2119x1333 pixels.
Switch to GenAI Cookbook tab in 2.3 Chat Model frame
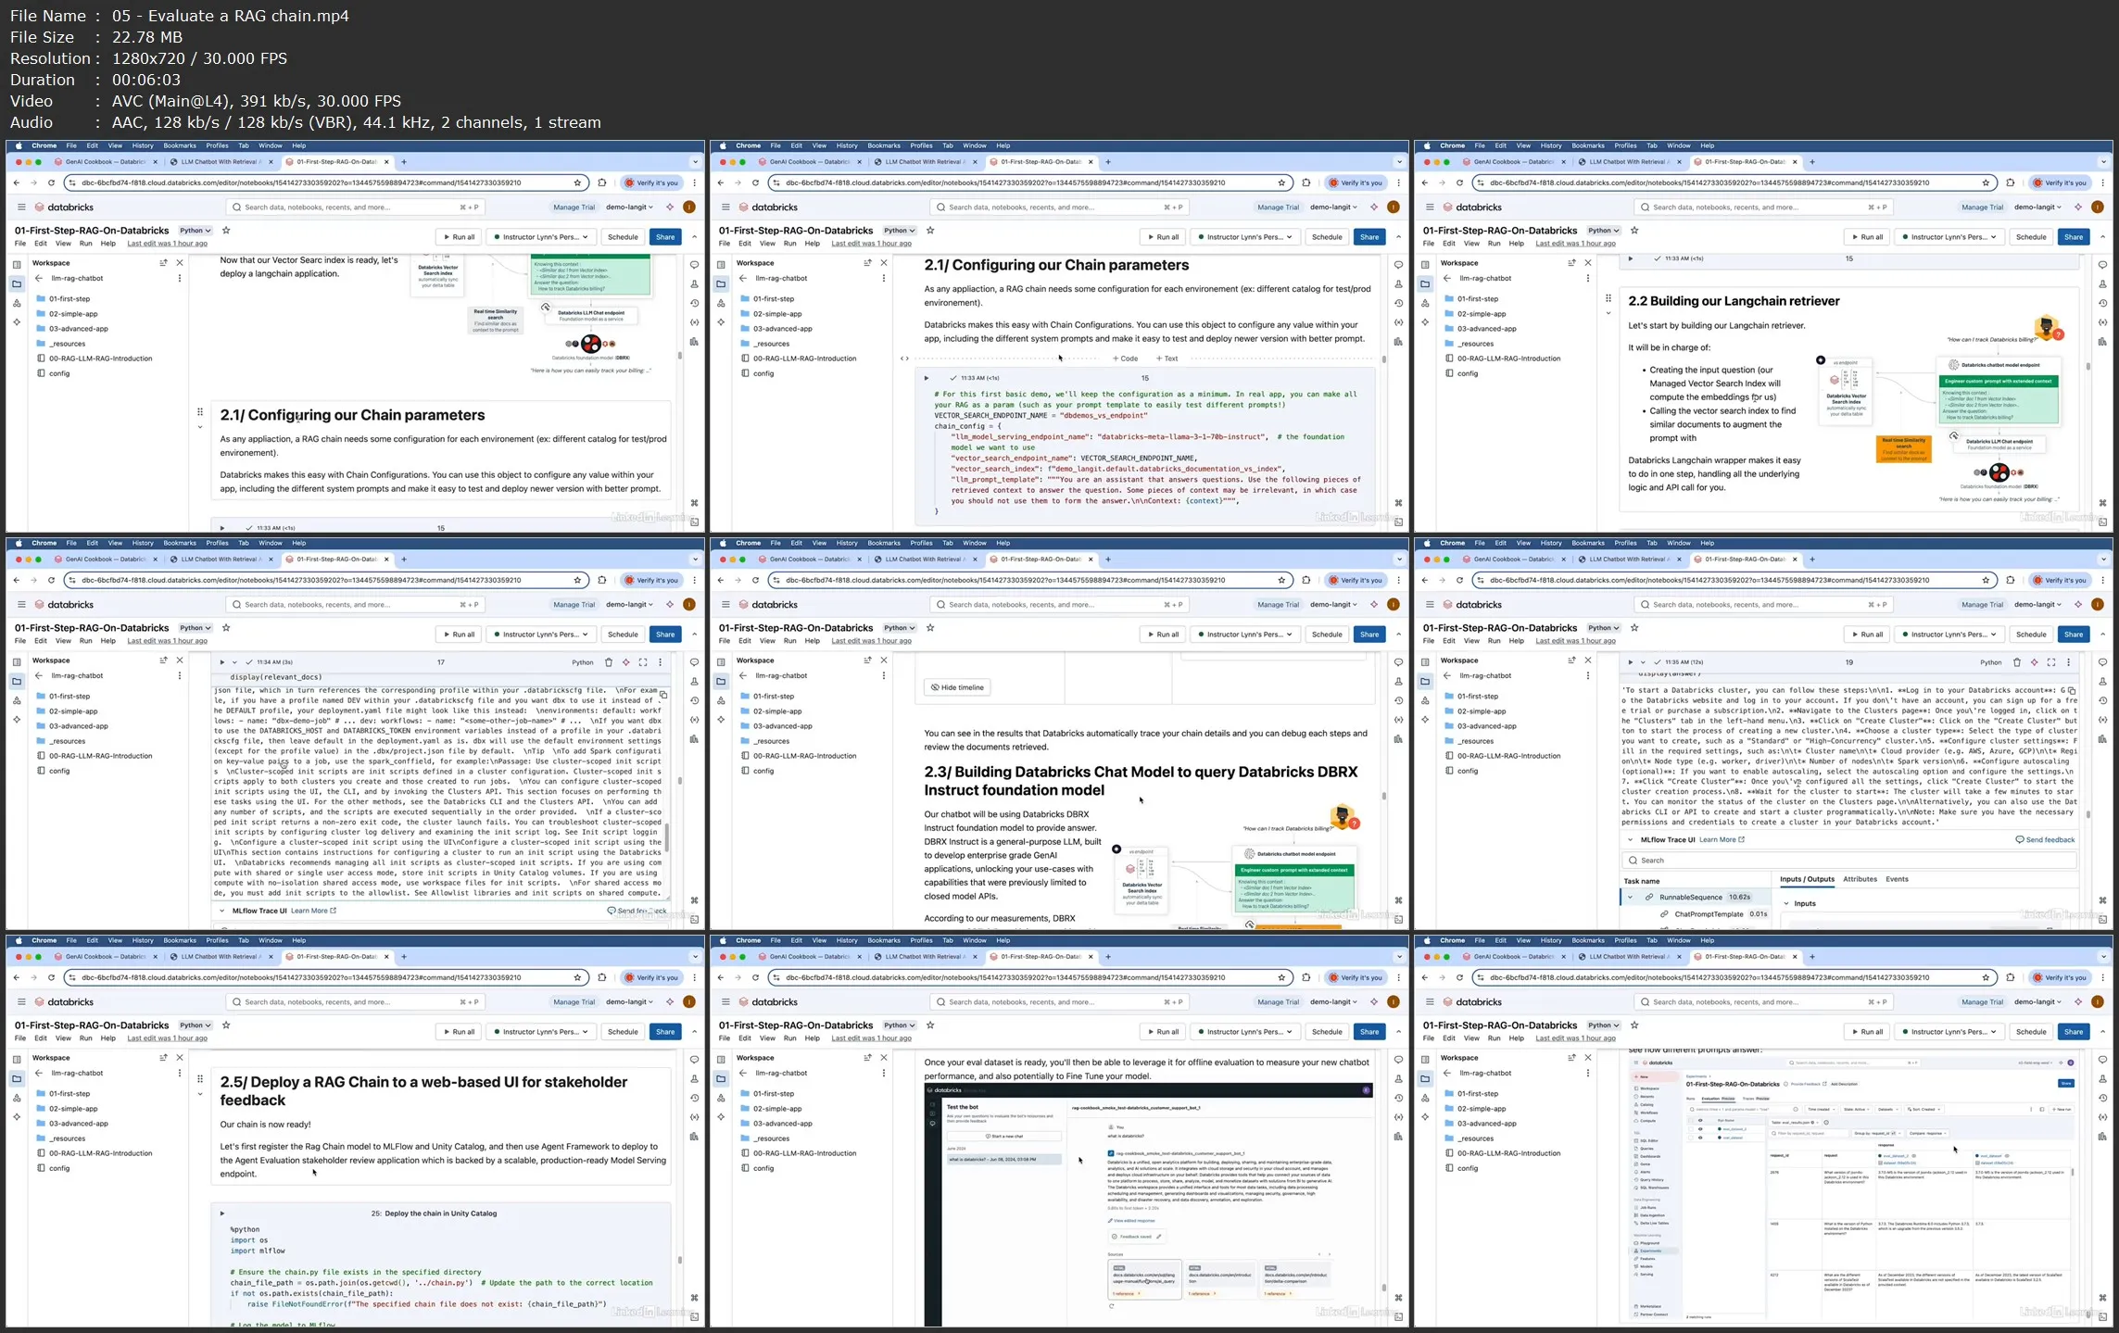[x=809, y=560]
